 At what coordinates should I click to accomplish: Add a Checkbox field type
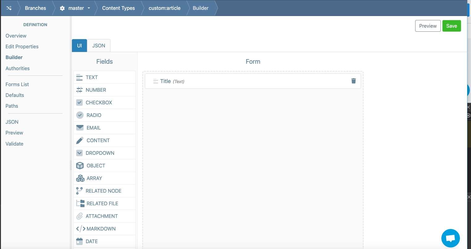pos(99,102)
